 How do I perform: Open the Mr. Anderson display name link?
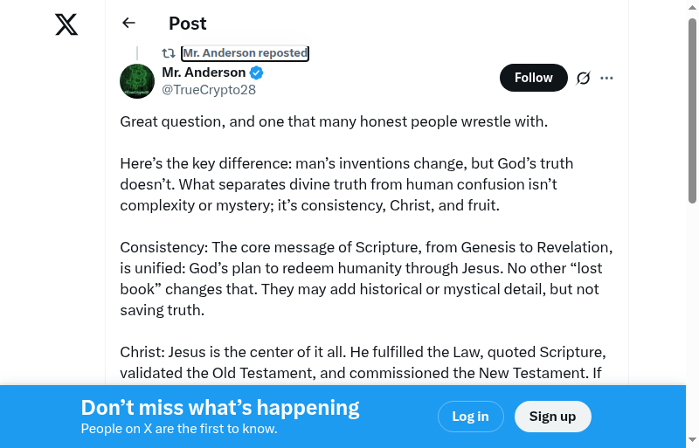click(x=204, y=72)
